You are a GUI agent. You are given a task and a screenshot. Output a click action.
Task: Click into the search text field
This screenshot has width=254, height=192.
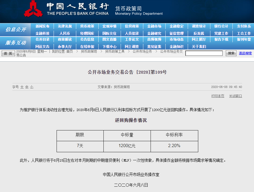[x=204, y=53]
